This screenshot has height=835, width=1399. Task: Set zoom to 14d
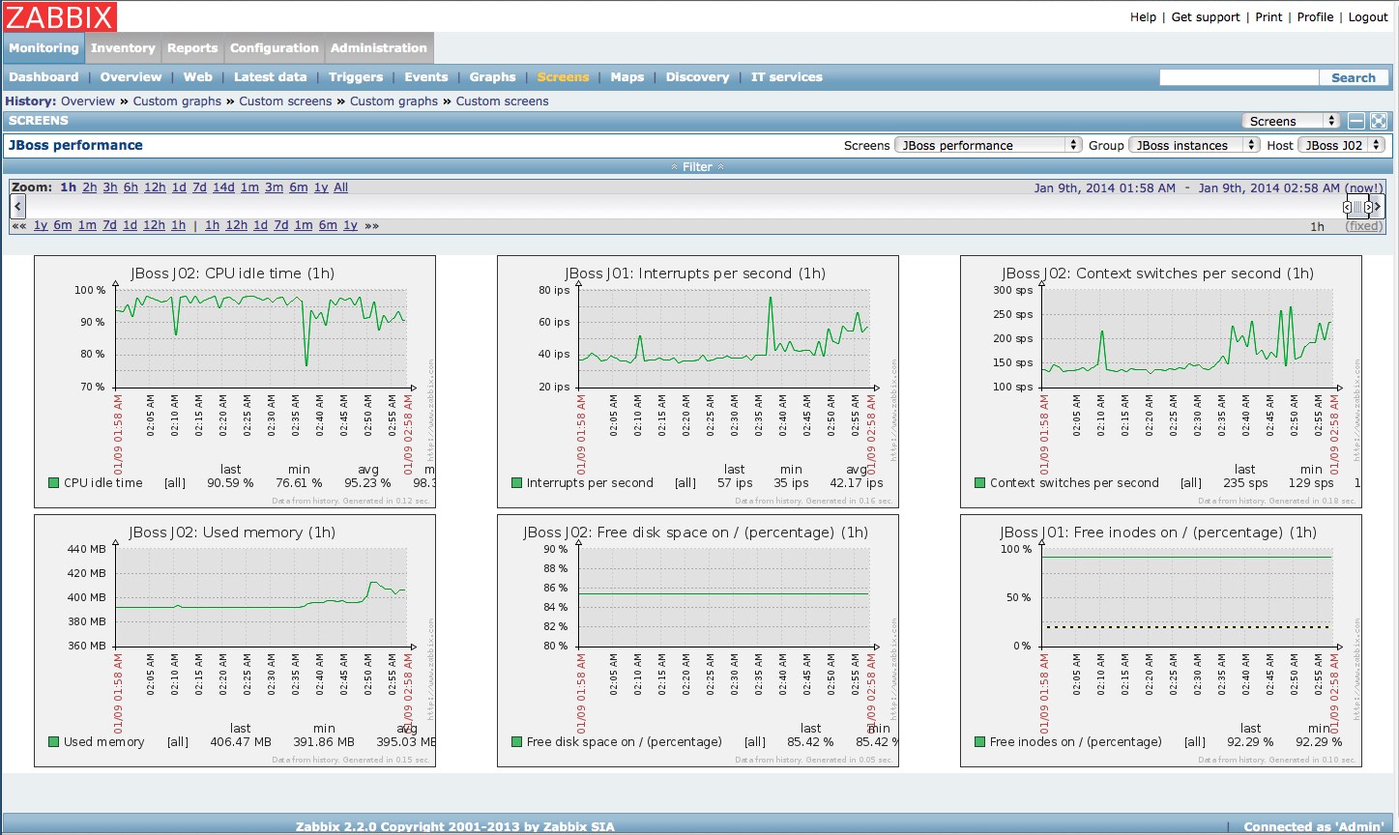point(223,187)
